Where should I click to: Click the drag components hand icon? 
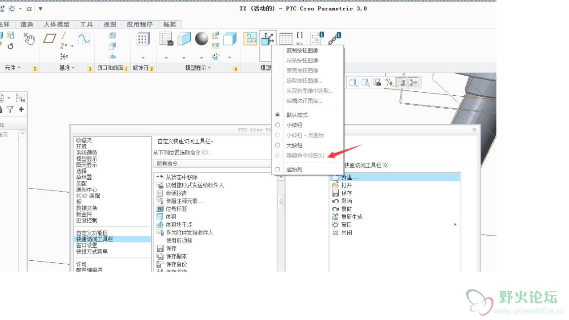coord(29,39)
